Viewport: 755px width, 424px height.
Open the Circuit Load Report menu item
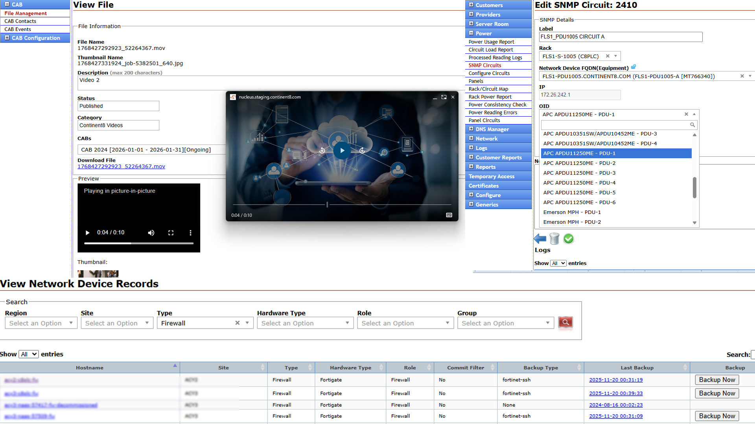pos(490,50)
